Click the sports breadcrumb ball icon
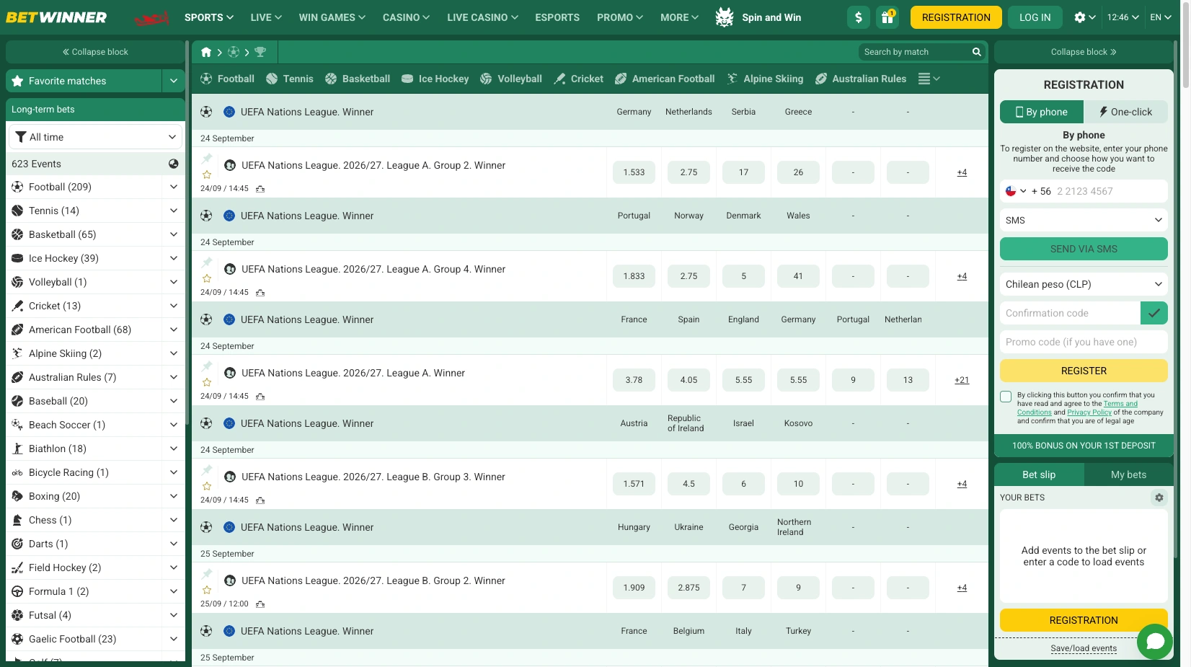This screenshot has height=667, width=1191. click(x=234, y=52)
